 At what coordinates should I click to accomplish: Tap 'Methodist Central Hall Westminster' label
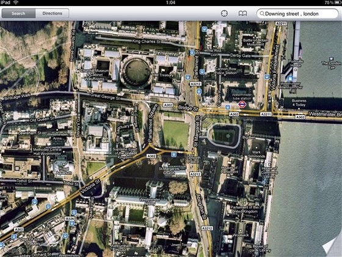coord(47,152)
